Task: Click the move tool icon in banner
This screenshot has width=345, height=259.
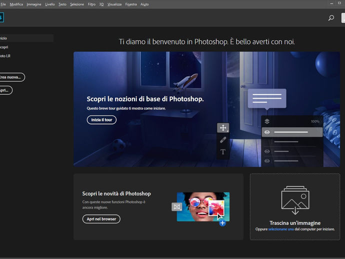Action: (x=223, y=128)
